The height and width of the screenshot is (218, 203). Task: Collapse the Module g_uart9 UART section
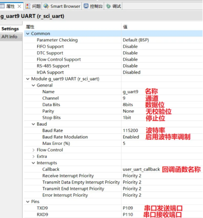click(x=28, y=79)
